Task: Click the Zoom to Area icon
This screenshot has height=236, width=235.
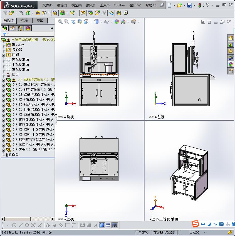Action: tap(67, 22)
